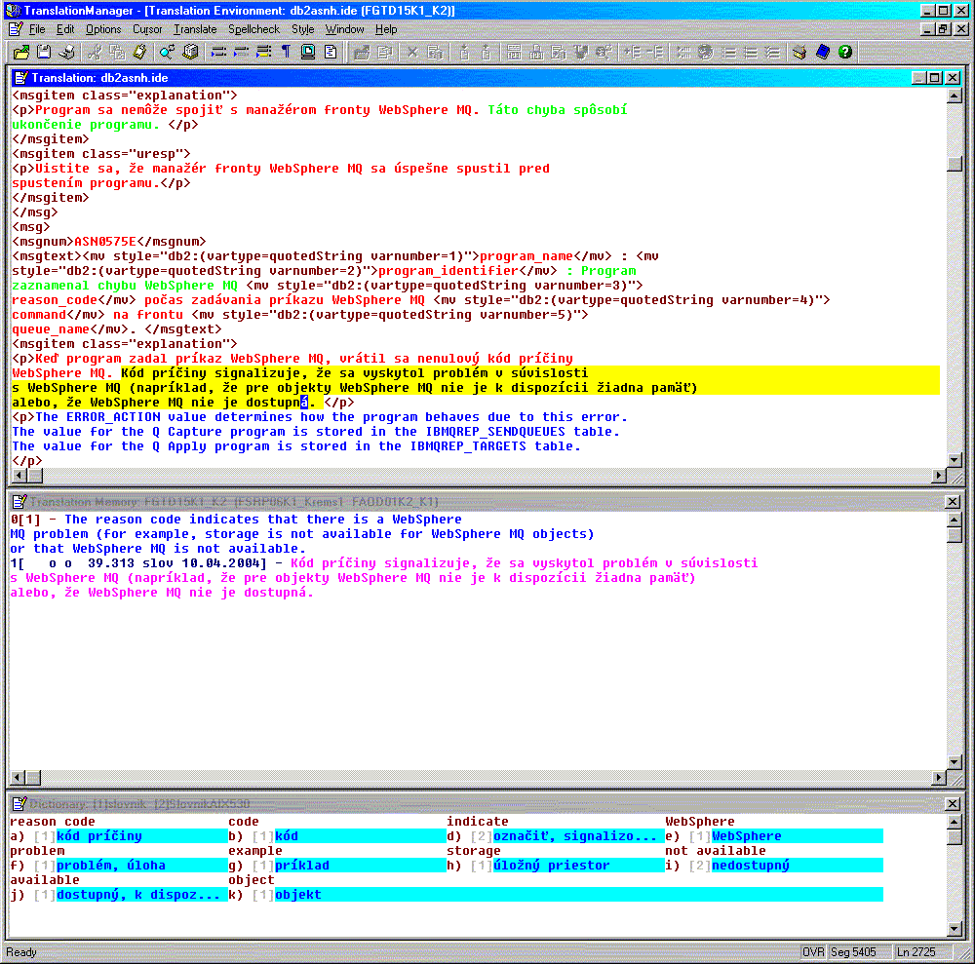Click the copy pages icon
The width and height of the screenshot is (975, 964).
click(117, 53)
